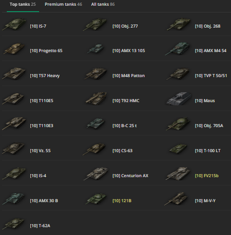Open the T-62A tank label
The height and width of the screenshot is (235, 231).
pos(40,226)
